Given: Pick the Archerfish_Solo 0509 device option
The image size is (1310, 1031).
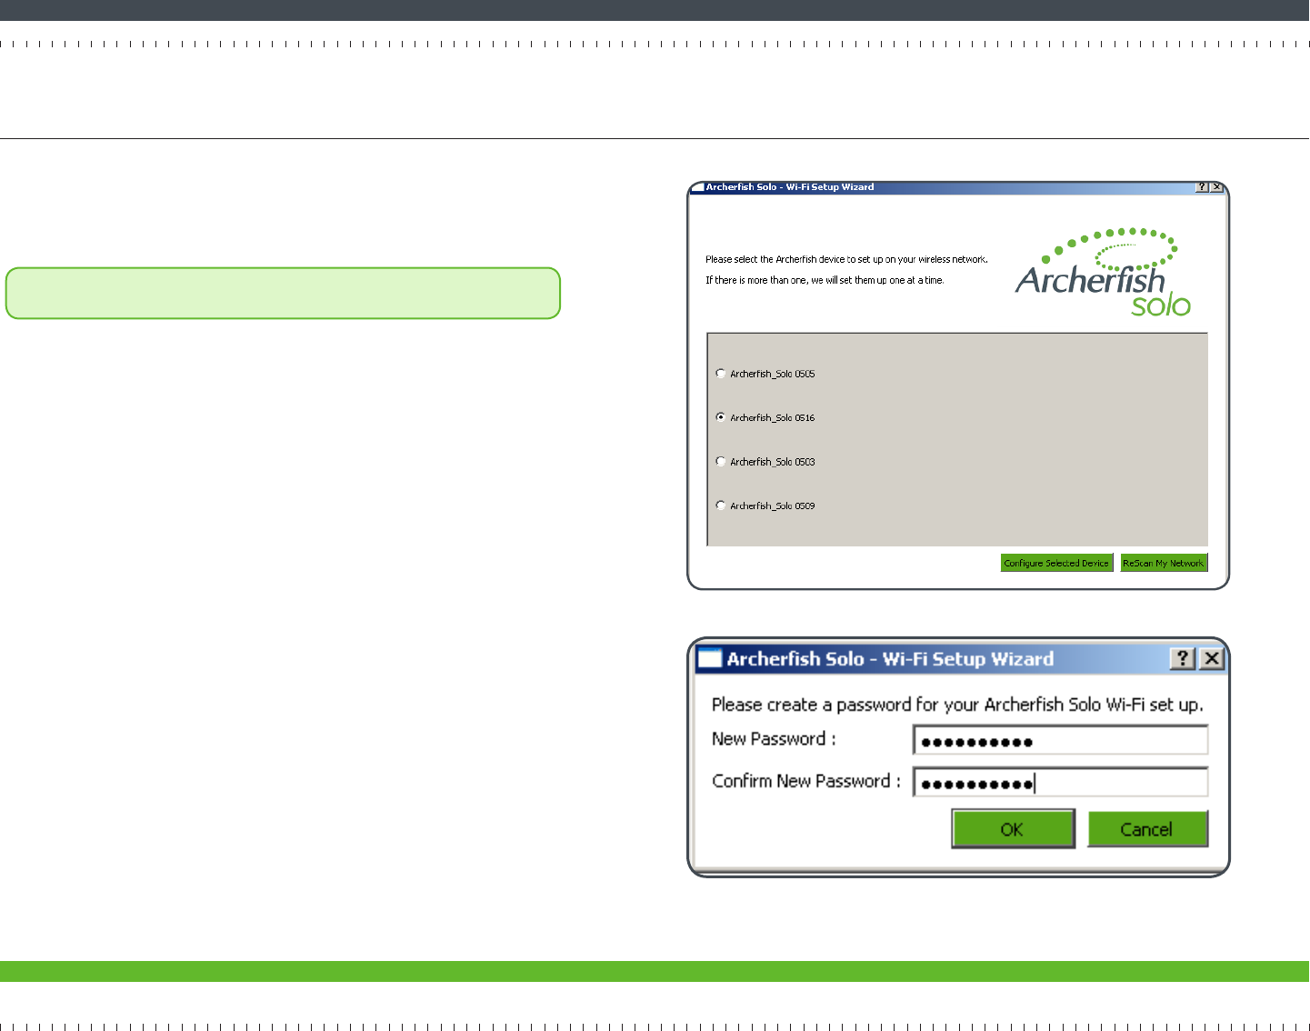Looking at the screenshot, I should pyautogui.click(x=721, y=505).
